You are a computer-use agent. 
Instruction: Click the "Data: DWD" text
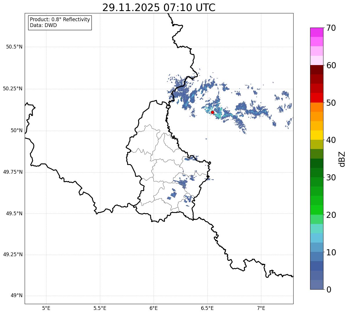(x=43, y=25)
